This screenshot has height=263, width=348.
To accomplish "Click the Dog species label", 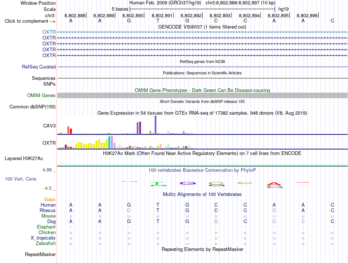I will pos(51,221).
